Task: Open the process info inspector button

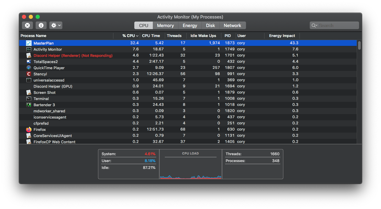Action: tap(41, 25)
